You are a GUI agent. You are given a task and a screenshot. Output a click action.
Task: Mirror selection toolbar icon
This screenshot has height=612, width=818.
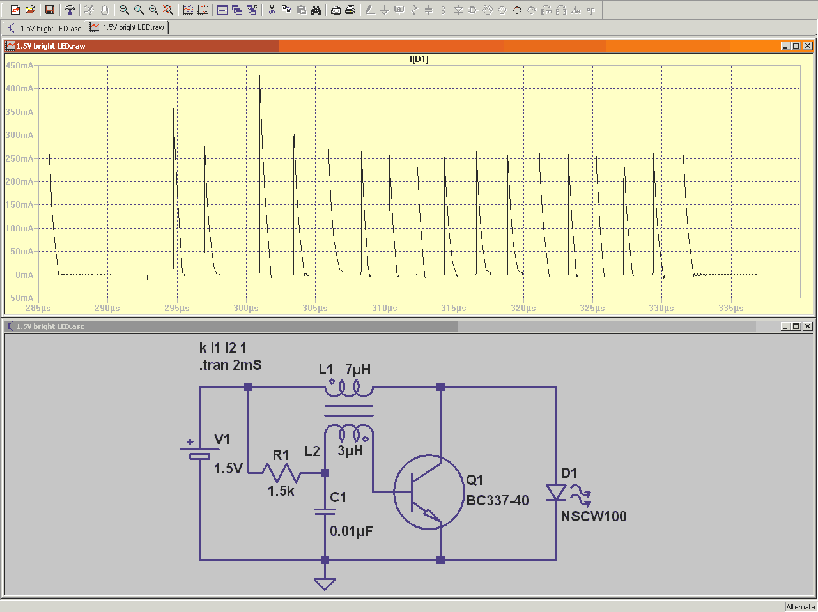tap(561, 10)
